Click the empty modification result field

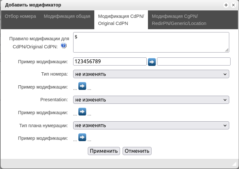193,62
